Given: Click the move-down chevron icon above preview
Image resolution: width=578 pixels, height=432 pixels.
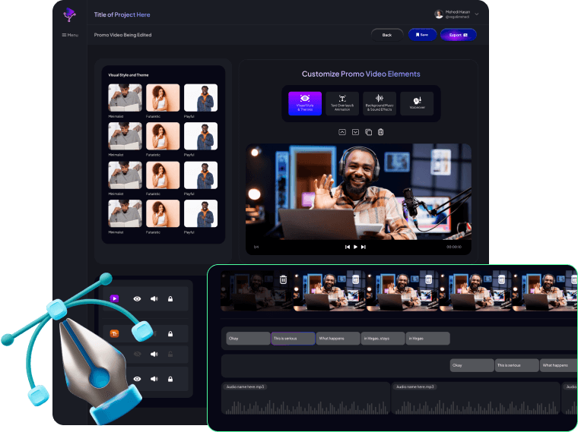Looking at the screenshot, I should pyautogui.click(x=355, y=132).
